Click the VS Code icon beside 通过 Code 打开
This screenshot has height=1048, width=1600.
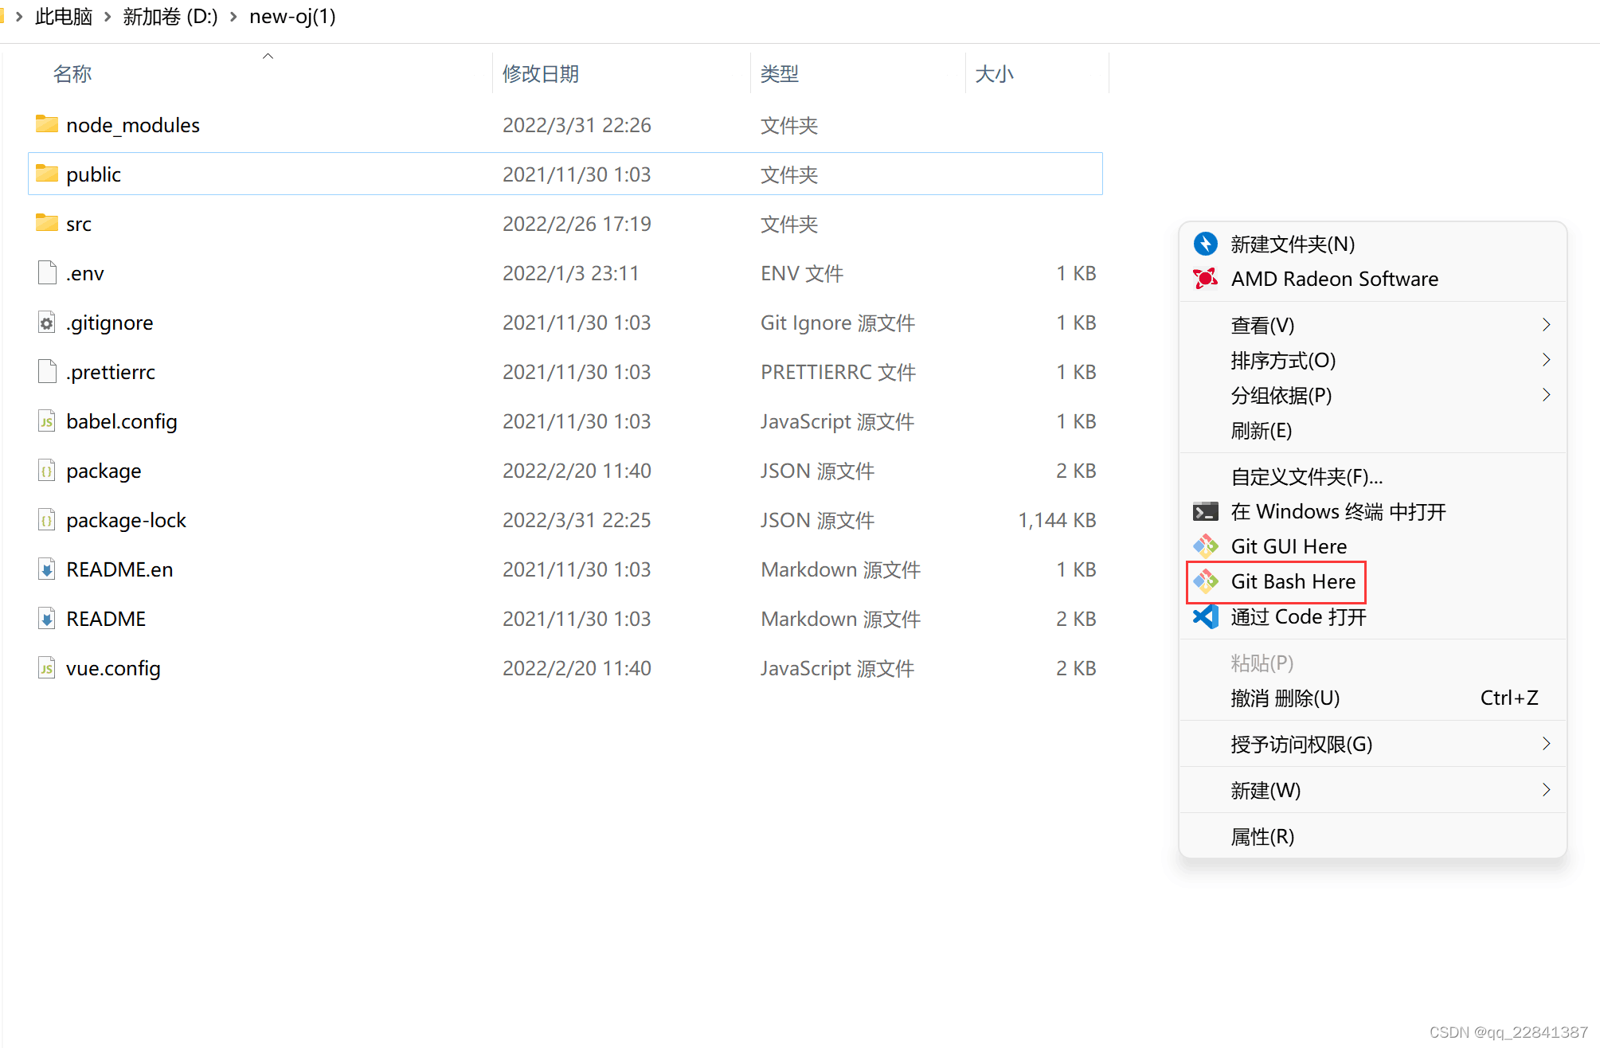1205,616
